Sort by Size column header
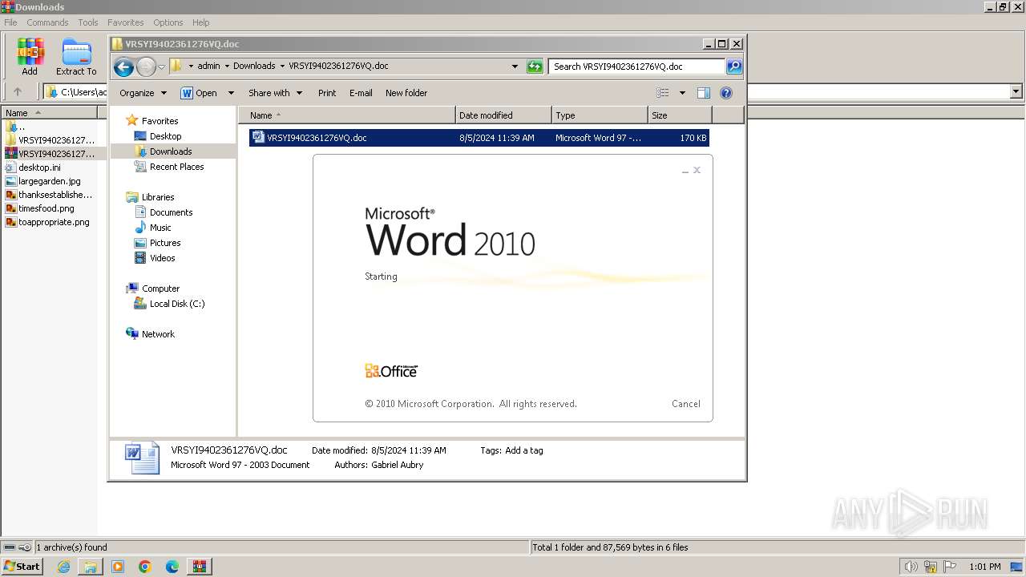This screenshot has height=577, width=1026. 680,115
